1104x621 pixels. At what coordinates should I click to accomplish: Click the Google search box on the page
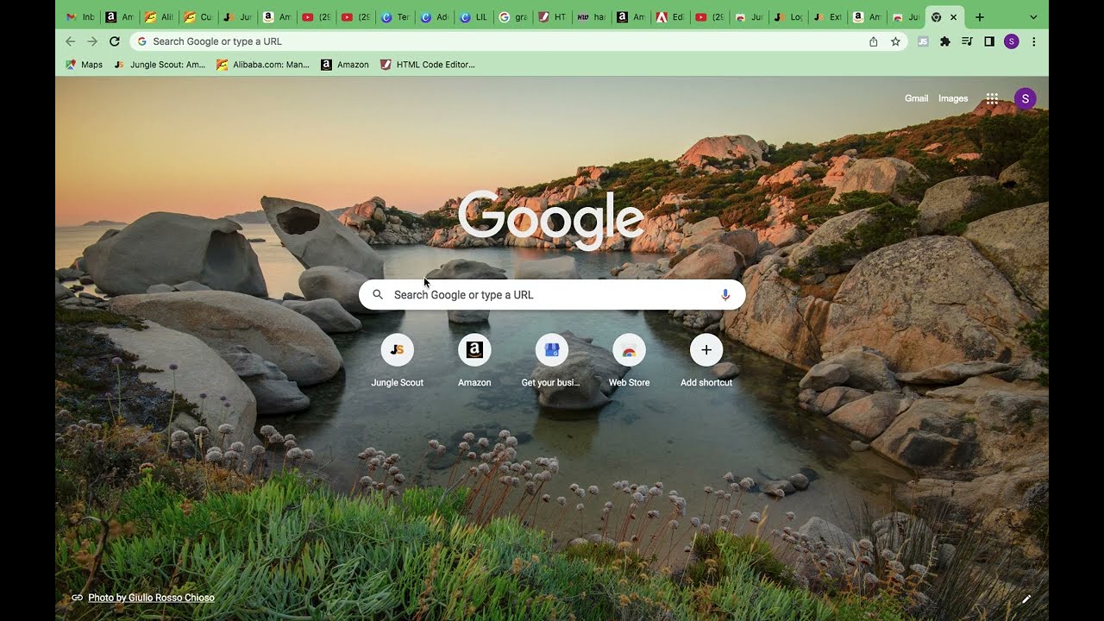tap(552, 295)
